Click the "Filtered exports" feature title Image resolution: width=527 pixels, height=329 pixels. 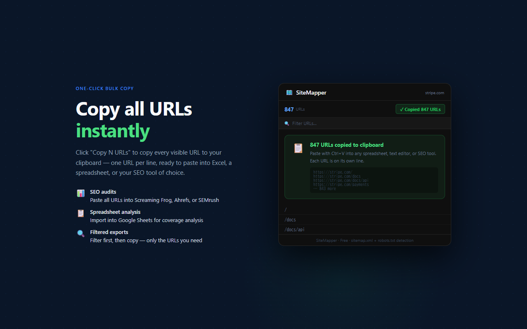[x=109, y=232]
